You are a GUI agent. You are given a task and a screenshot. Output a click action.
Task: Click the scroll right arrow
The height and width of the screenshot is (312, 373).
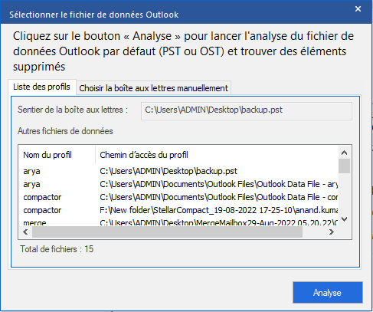click(332, 232)
